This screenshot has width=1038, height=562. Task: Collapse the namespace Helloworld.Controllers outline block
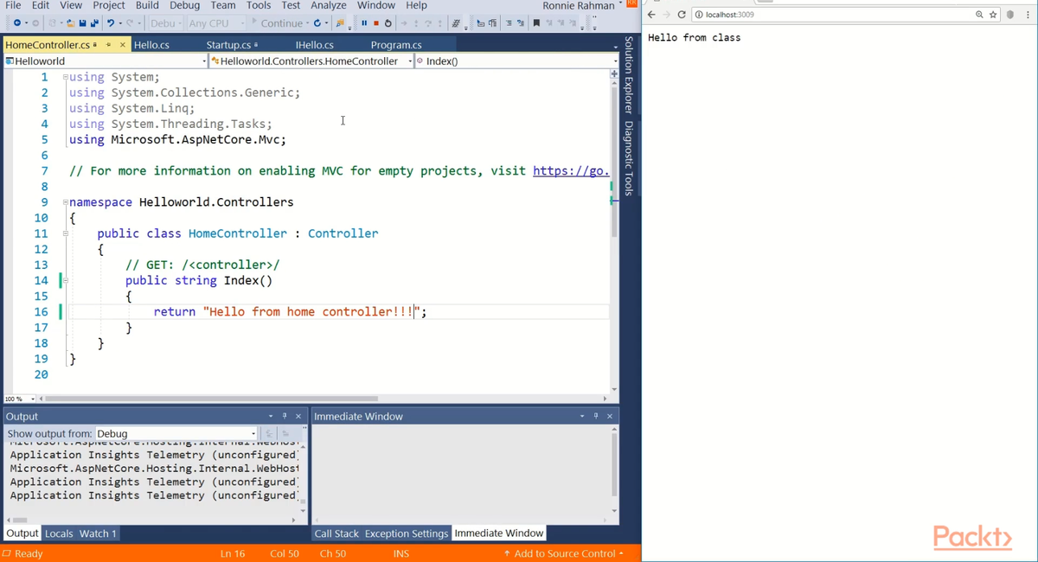coord(66,202)
